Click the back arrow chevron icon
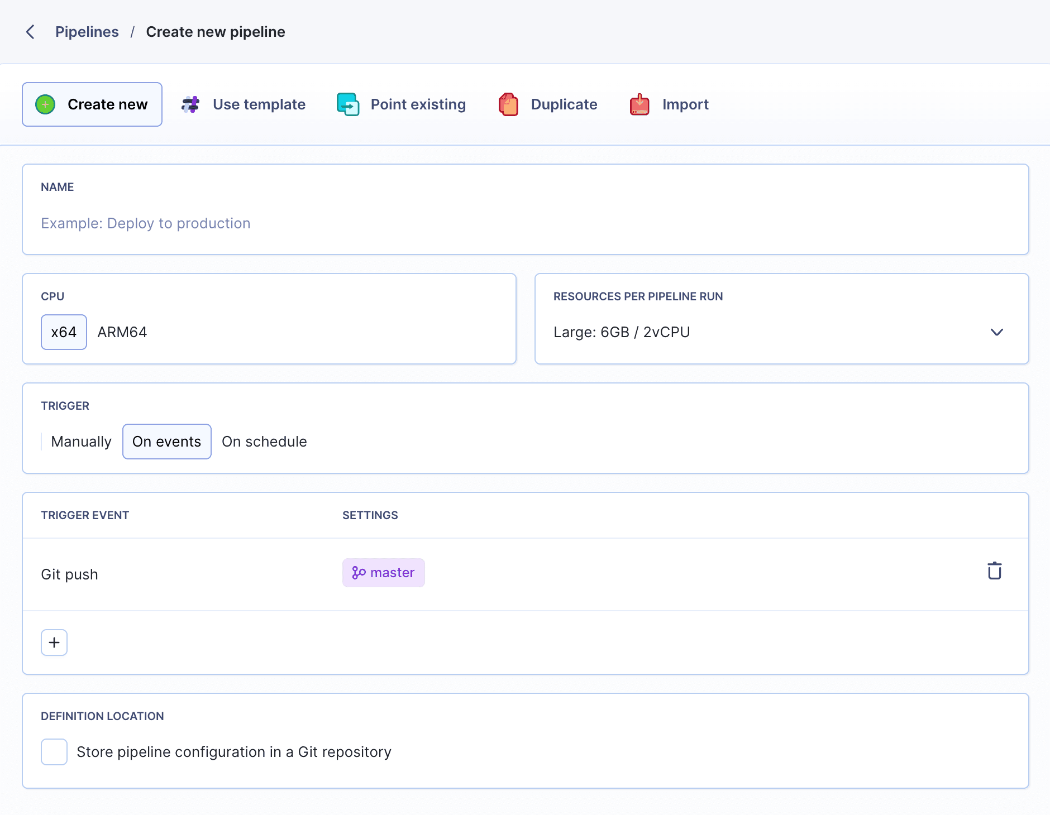The height and width of the screenshot is (815, 1050). click(x=31, y=32)
